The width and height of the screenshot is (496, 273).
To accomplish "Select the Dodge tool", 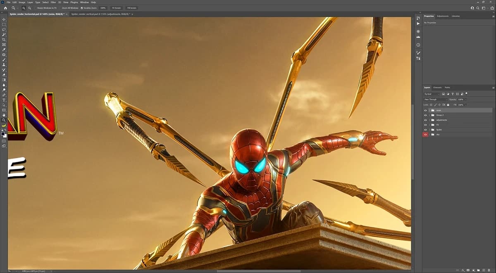I will coord(4,90).
